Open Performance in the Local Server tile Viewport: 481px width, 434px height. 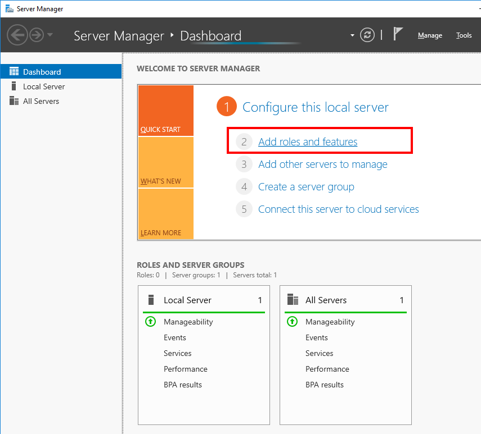coord(185,369)
